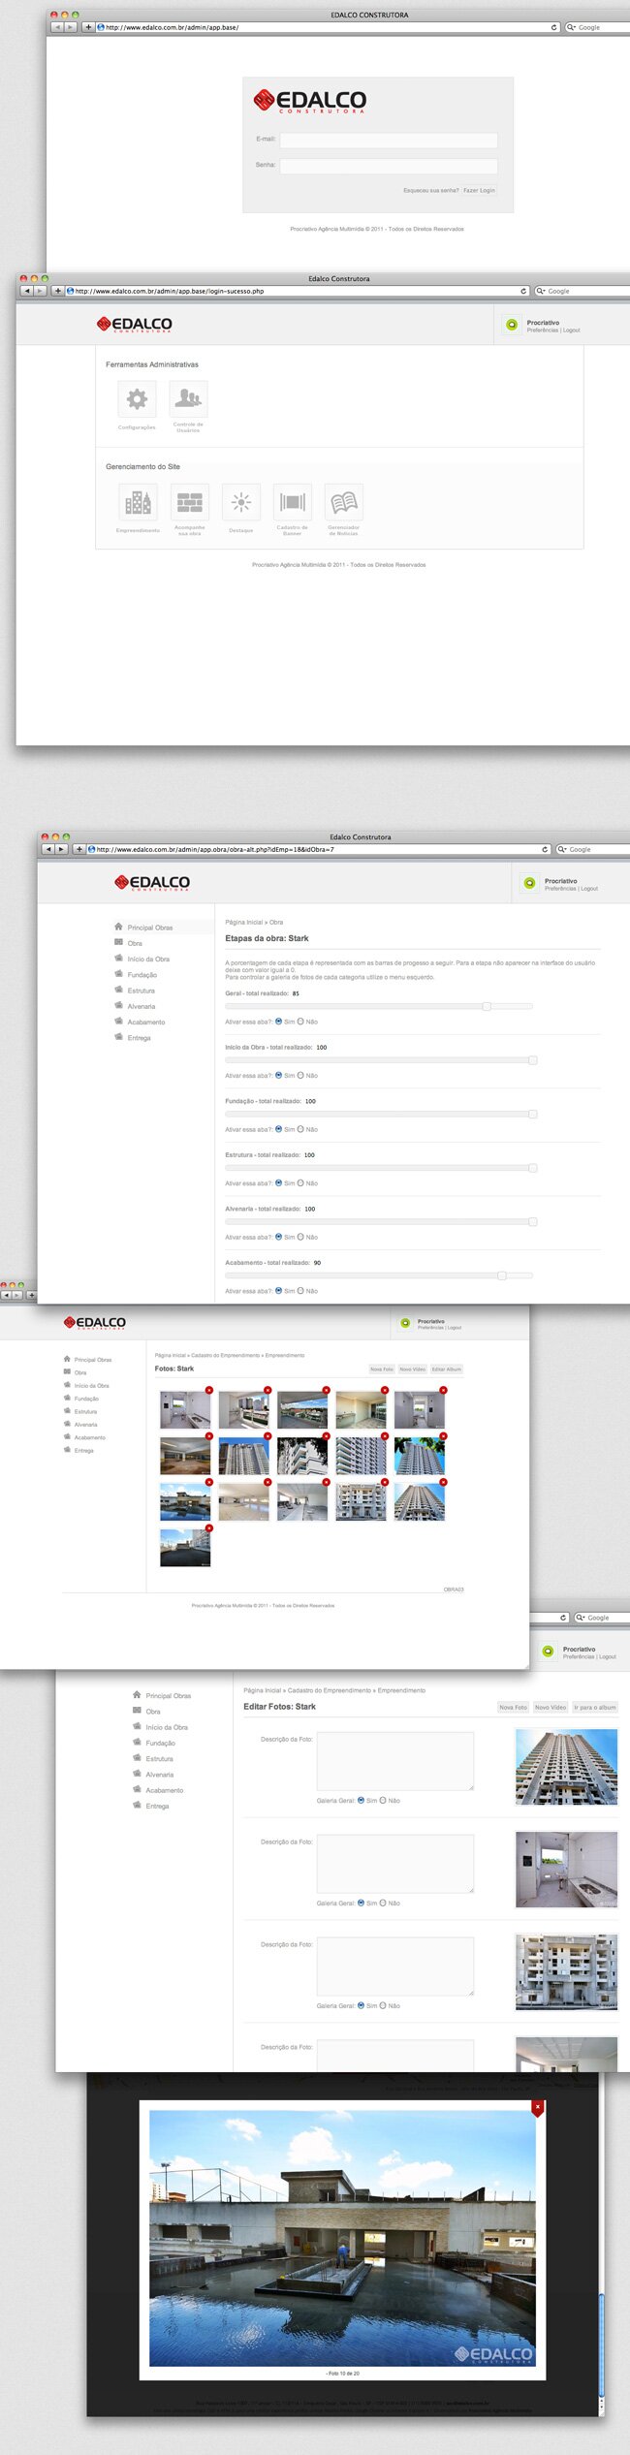The height and width of the screenshot is (2455, 630).
Task: Set Galeria Geral to Não for kitchen interior photo
Action: point(383,1903)
